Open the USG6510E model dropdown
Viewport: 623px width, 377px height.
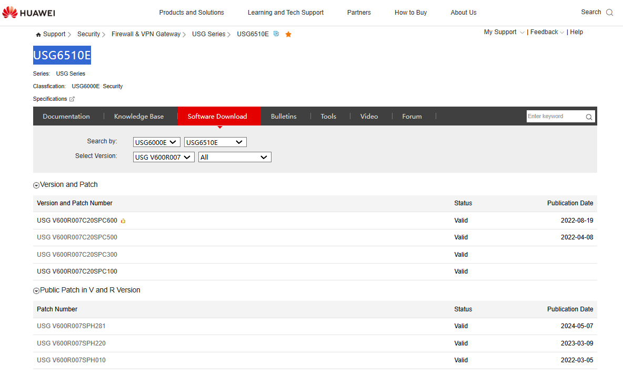coord(215,142)
